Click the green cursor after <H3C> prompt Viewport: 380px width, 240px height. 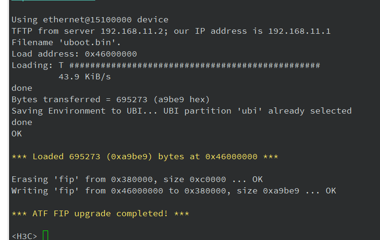[x=45, y=235]
